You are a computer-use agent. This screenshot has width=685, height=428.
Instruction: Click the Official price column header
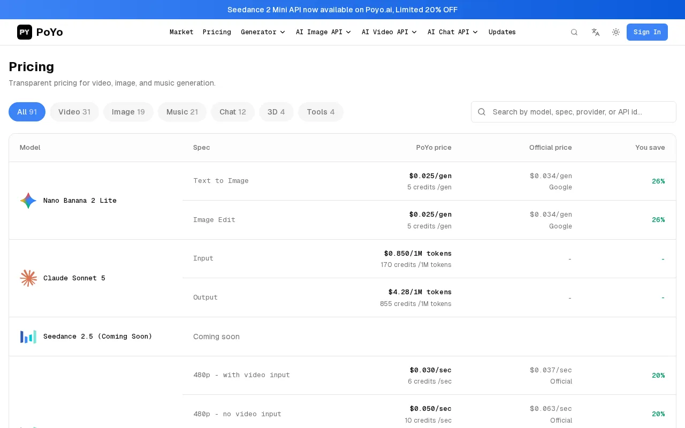coord(550,148)
